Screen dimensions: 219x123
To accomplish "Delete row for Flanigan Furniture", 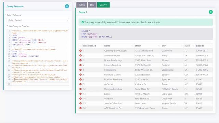I will click(80, 89).
